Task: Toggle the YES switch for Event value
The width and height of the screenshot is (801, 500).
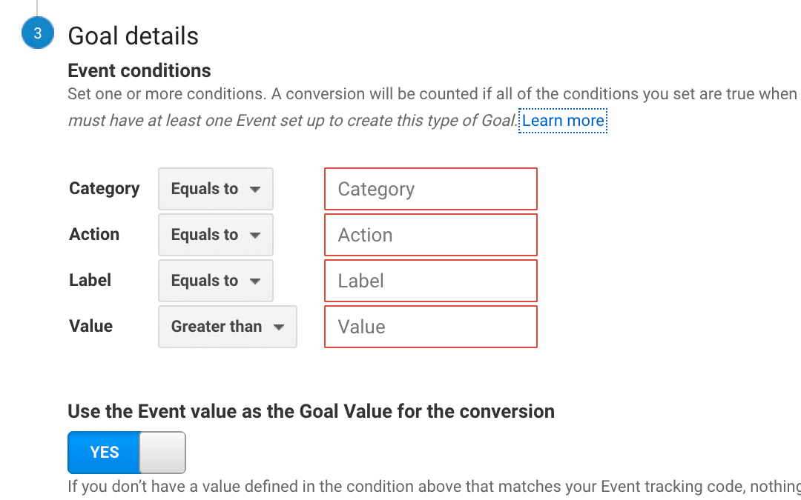Action: 127,453
